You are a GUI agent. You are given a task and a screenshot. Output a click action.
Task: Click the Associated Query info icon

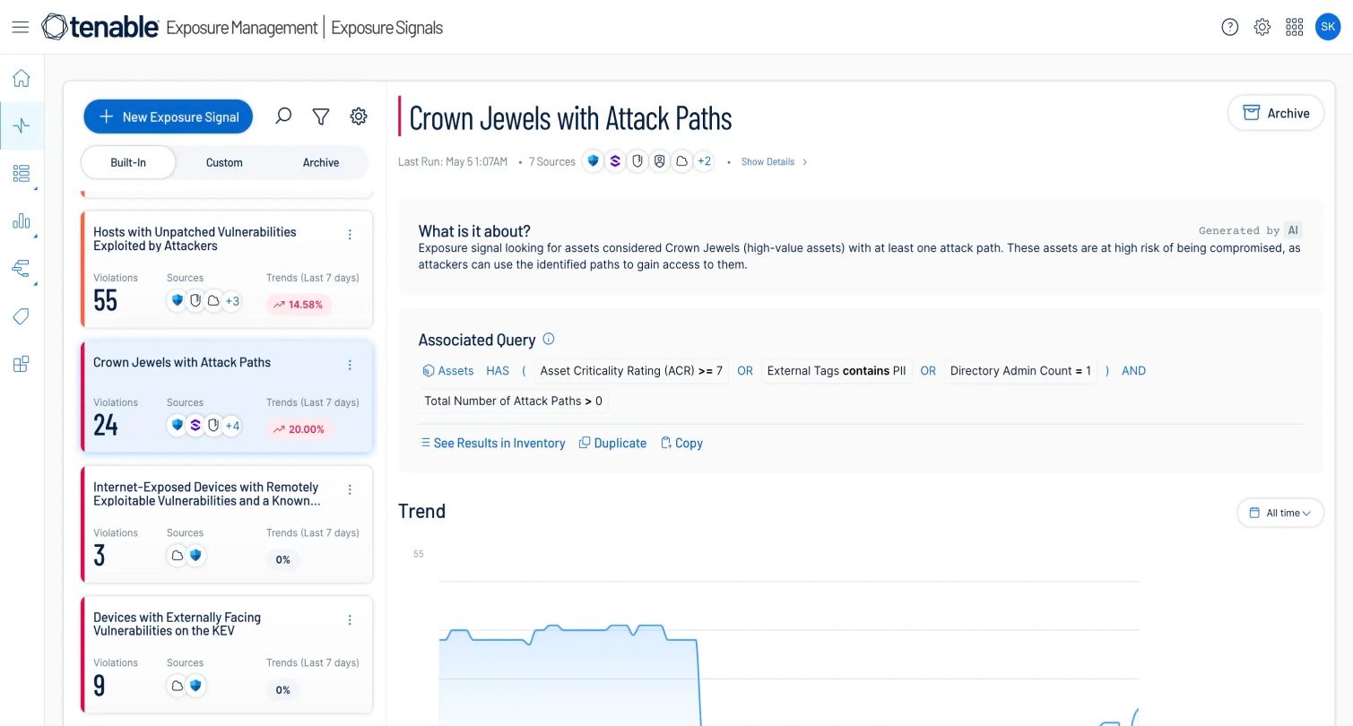[549, 339]
